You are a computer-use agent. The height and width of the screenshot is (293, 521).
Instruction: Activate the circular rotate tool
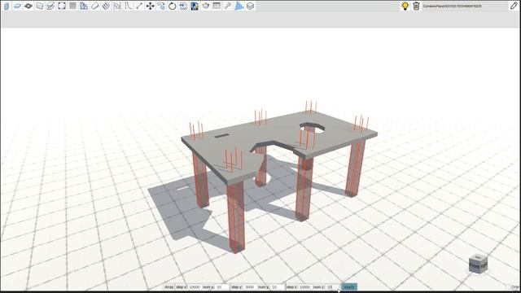[173, 6]
